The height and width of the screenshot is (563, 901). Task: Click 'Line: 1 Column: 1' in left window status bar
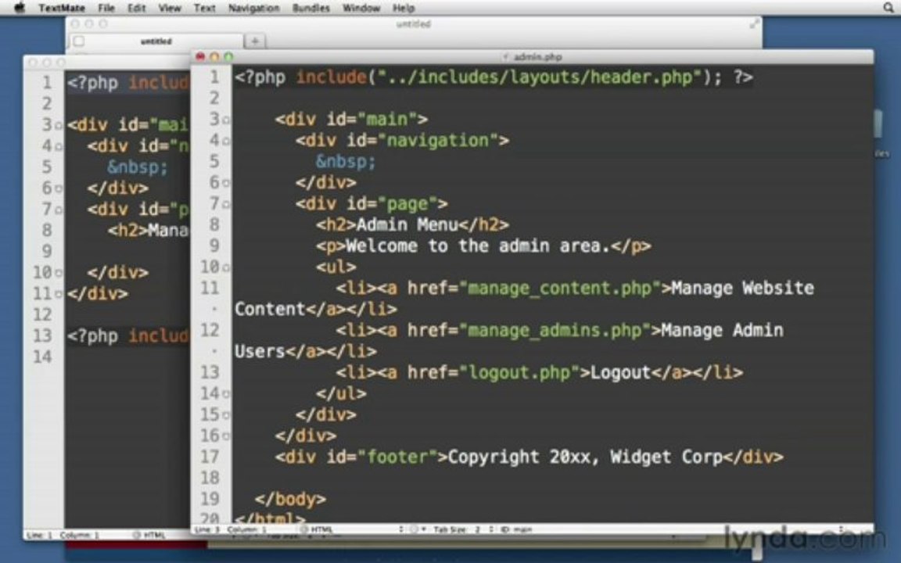coord(63,535)
